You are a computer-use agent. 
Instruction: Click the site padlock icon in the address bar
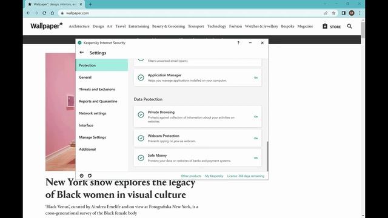[x=62, y=13]
